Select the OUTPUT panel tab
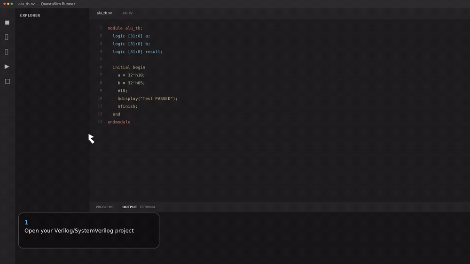Image resolution: width=470 pixels, height=264 pixels. pos(130,207)
